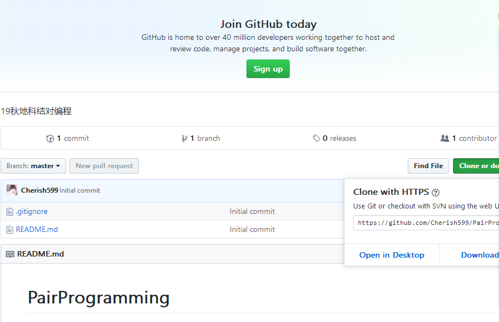Click the Find File button
This screenshot has height=322, width=499.
click(428, 166)
